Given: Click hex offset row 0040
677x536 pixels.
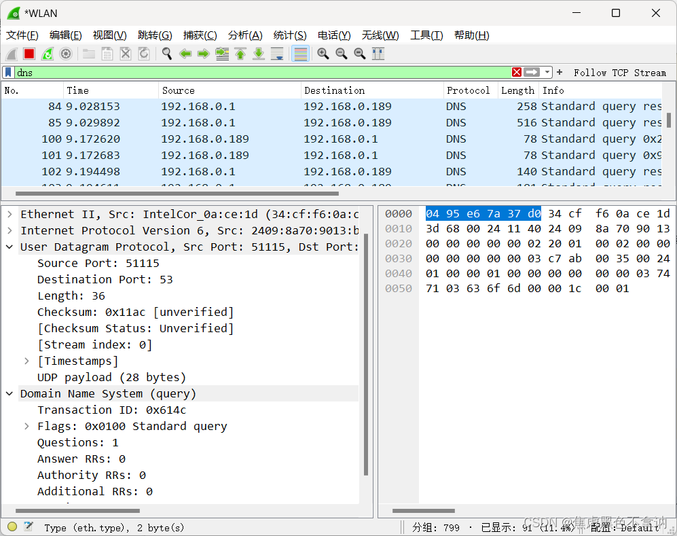Looking at the screenshot, I should (x=399, y=273).
